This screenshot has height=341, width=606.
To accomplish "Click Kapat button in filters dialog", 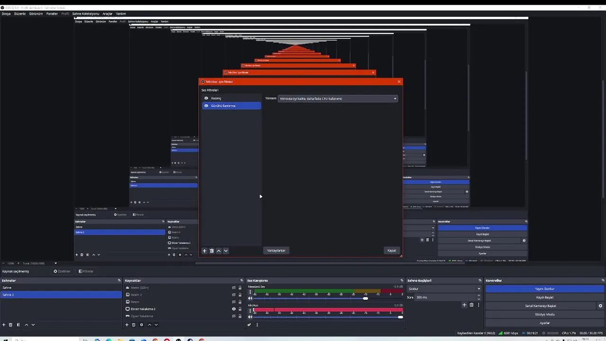I will pyautogui.click(x=392, y=251).
